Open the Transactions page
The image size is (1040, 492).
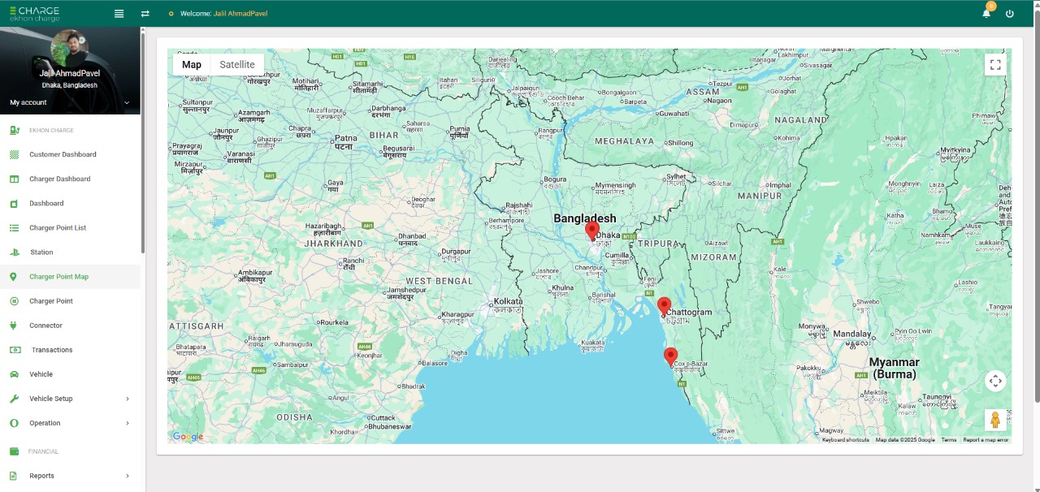52,350
